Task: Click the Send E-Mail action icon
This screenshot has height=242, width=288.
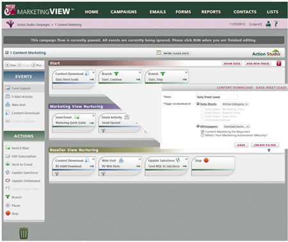Action: click(x=8, y=147)
